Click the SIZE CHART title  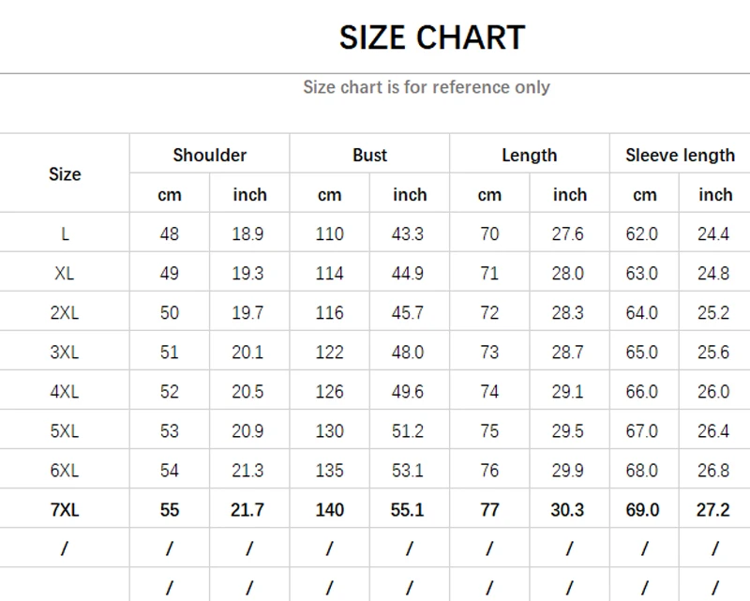pyautogui.click(x=431, y=38)
